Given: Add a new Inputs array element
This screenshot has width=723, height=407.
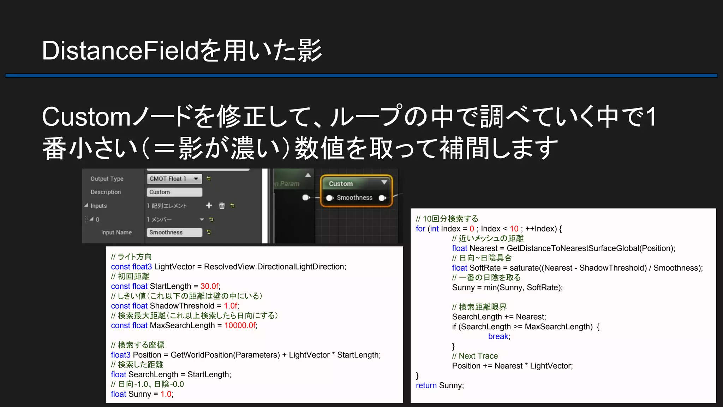Looking at the screenshot, I should pyautogui.click(x=209, y=205).
